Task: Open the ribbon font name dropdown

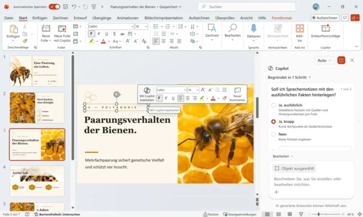Action: pyautogui.click(x=132, y=27)
